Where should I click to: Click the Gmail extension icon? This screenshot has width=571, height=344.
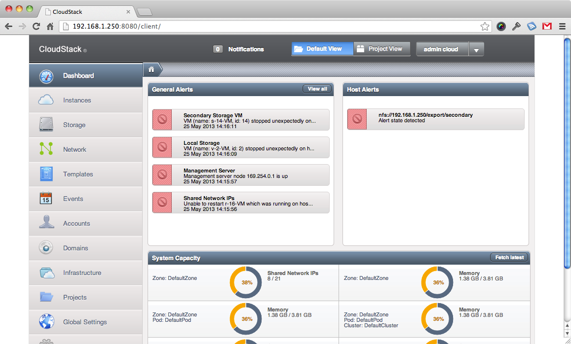pyautogui.click(x=547, y=26)
